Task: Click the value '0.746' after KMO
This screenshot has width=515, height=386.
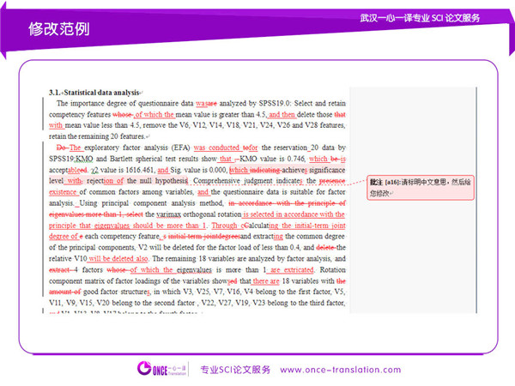Action: [x=296, y=159]
